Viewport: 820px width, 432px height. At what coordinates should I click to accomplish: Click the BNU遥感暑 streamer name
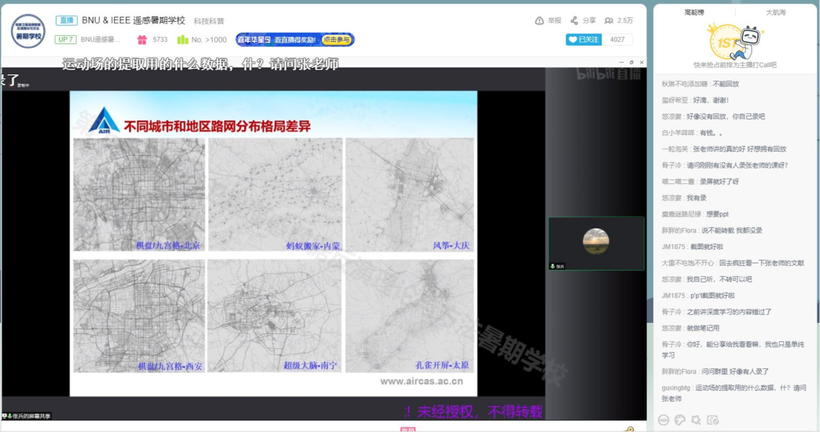[100, 39]
